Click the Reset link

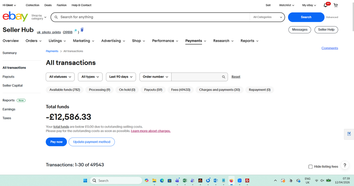(236, 77)
